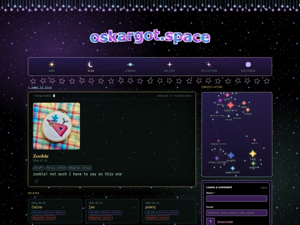
Task: Open the Home sun icon in navigation
Action: pyautogui.click(x=52, y=64)
